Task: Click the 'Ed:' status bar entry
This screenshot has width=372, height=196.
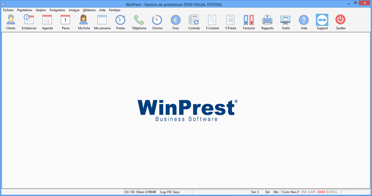Action: click(269, 192)
